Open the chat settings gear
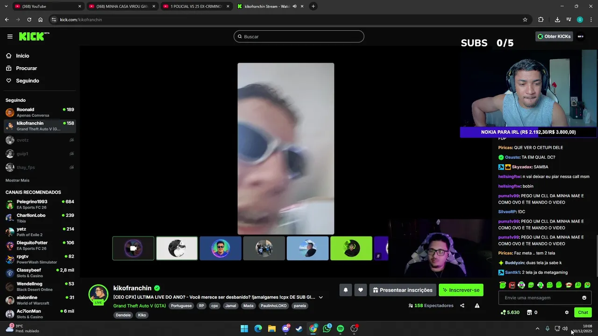The image size is (598, 336). [x=567, y=312]
